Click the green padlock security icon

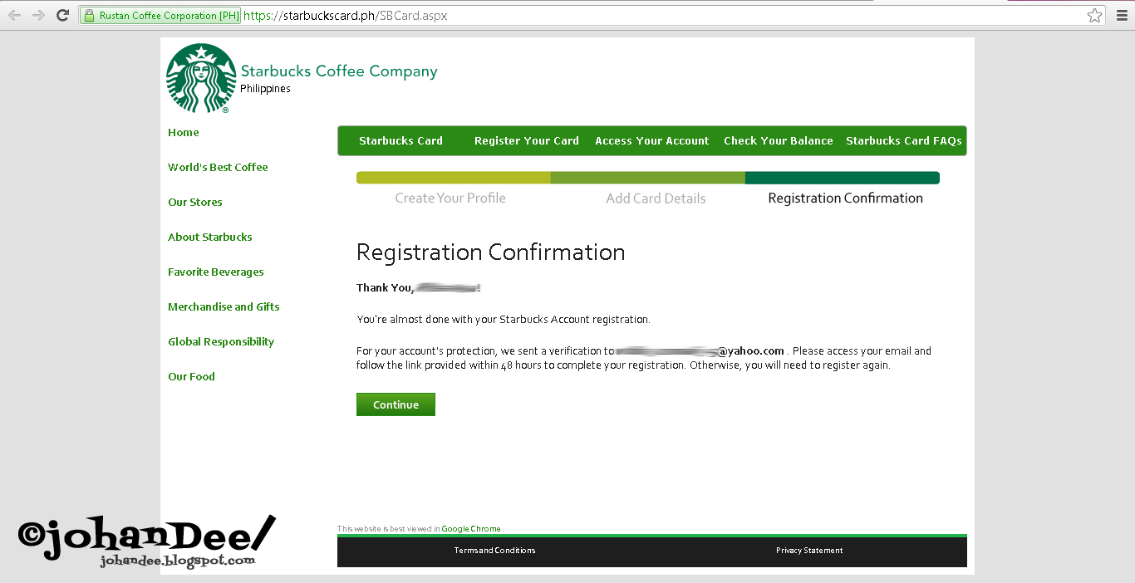tap(88, 14)
